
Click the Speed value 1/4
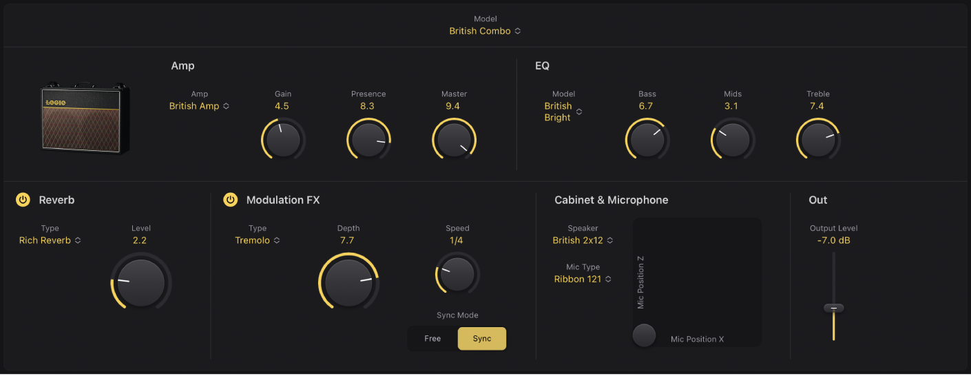click(x=457, y=240)
